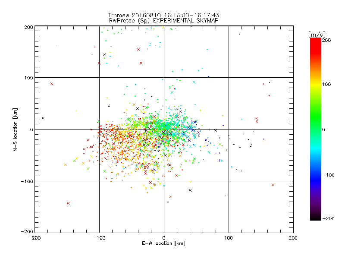Click the subtitle 'RwPretec (8p) EXPERIMENTAL SKYMAP'

click(164, 21)
